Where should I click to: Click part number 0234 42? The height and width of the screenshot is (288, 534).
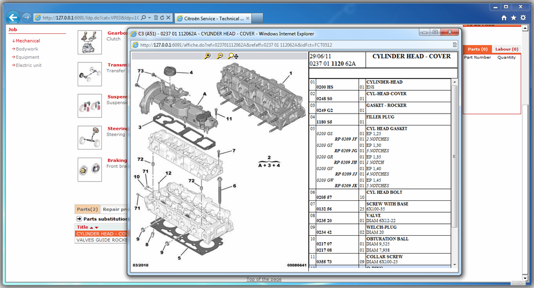[324, 232]
